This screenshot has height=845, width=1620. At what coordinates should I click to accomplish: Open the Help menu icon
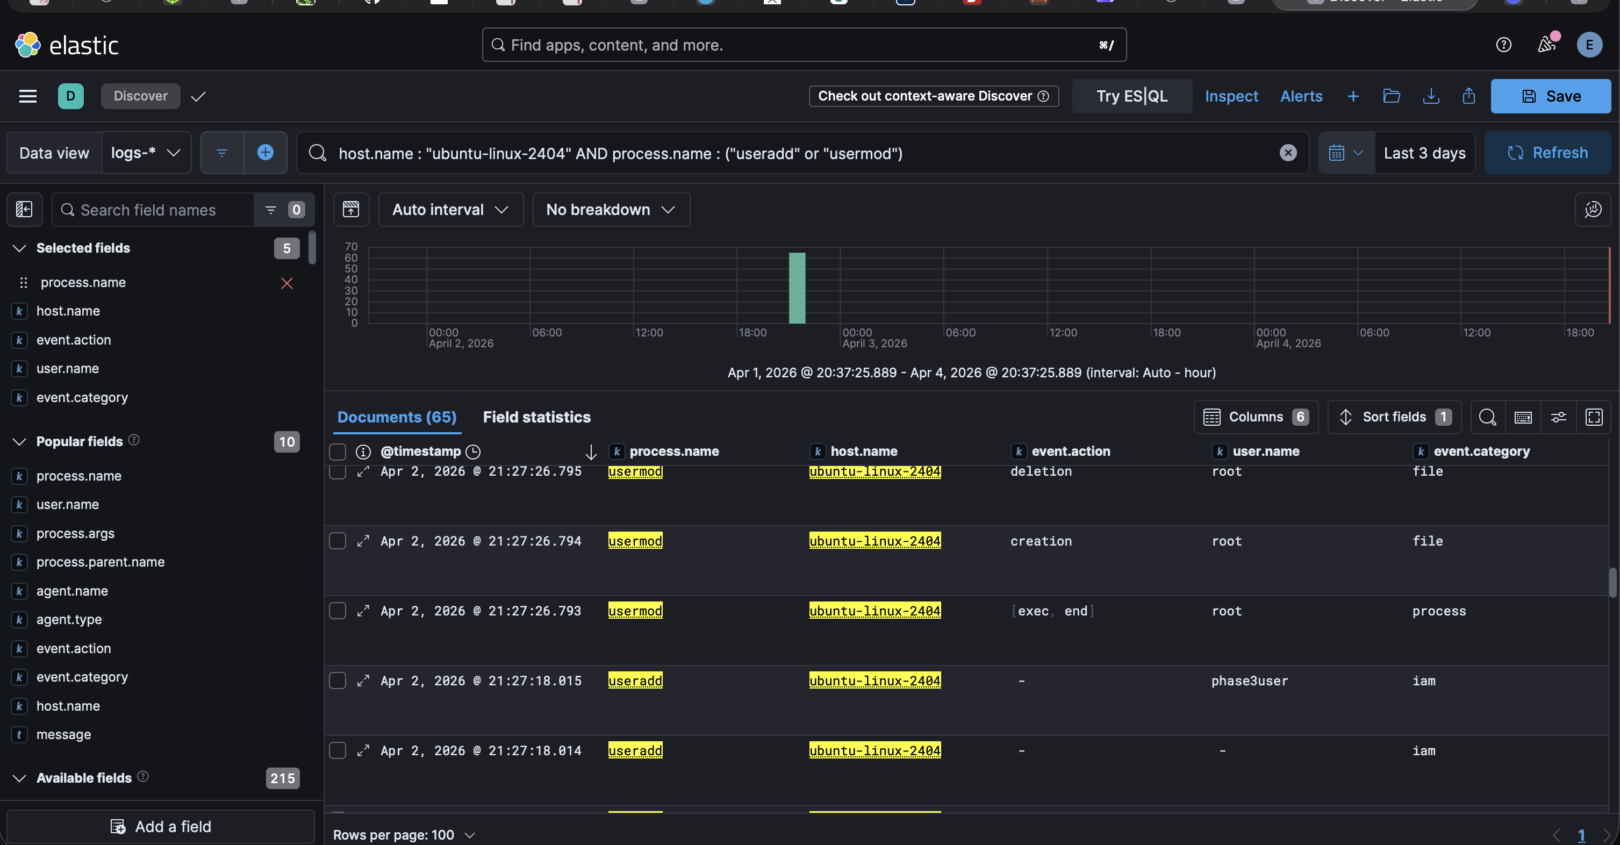pyautogui.click(x=1503, y=45)
